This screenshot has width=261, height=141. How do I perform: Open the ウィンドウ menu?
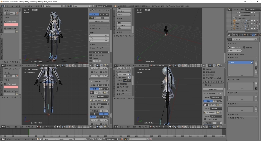pyautogui.click(x=28, y=6)
